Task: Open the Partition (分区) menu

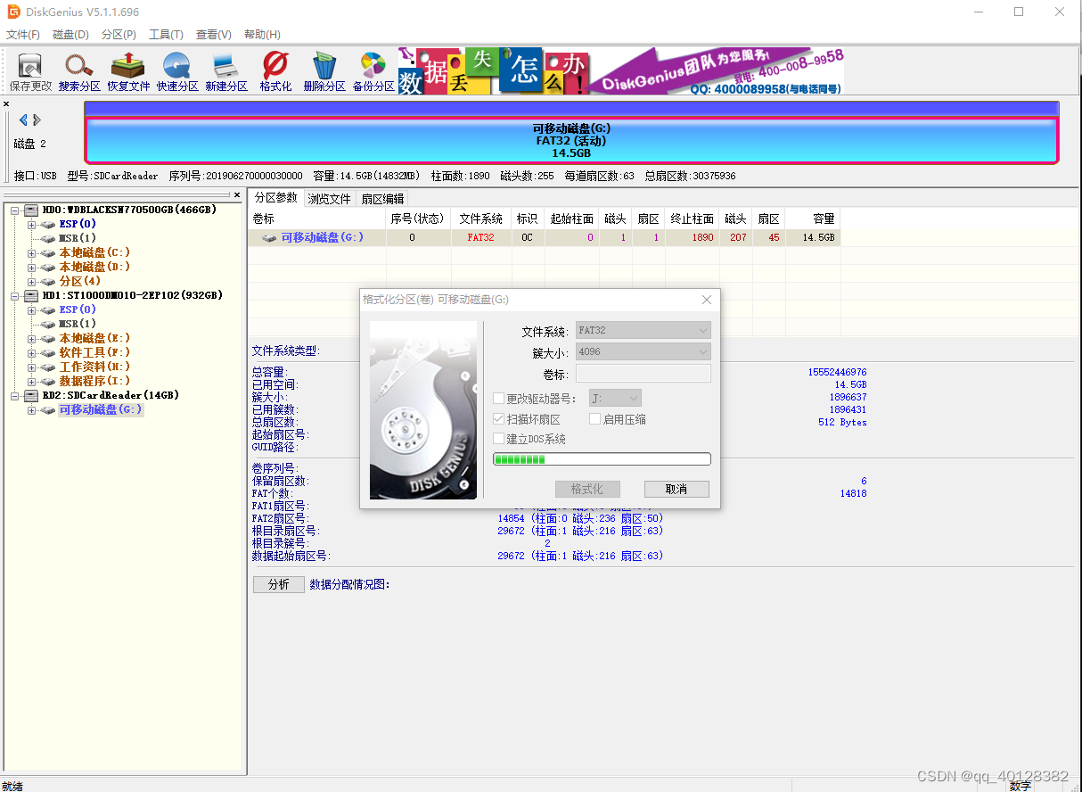Action: tap(119, 35)
